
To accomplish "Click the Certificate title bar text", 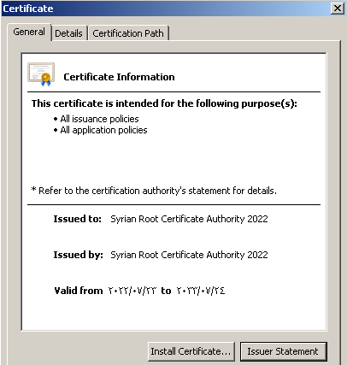I will [28, 9].
